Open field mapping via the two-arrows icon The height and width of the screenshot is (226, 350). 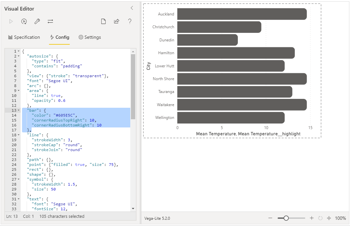point(50,21)
